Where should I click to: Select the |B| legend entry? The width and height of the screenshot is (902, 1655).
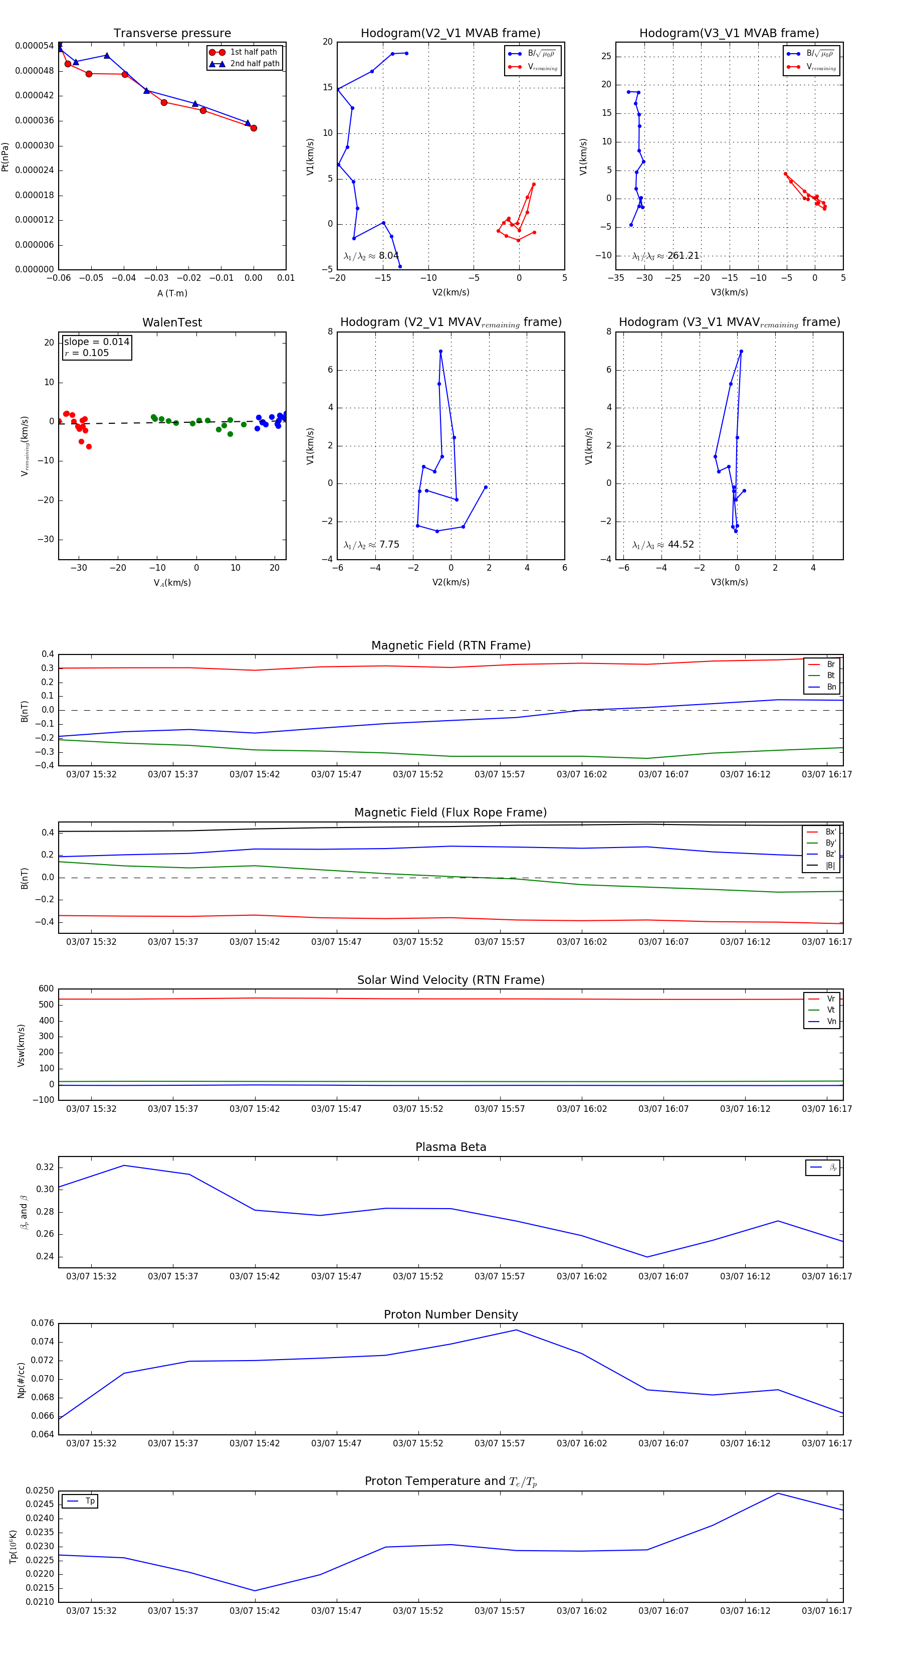click(821, 866)
